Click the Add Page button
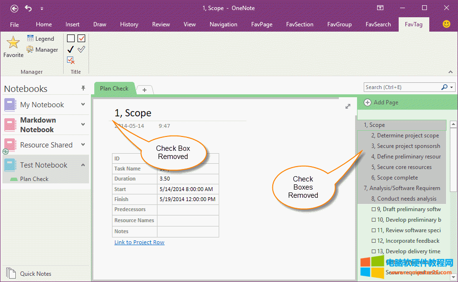 point(381,102)
